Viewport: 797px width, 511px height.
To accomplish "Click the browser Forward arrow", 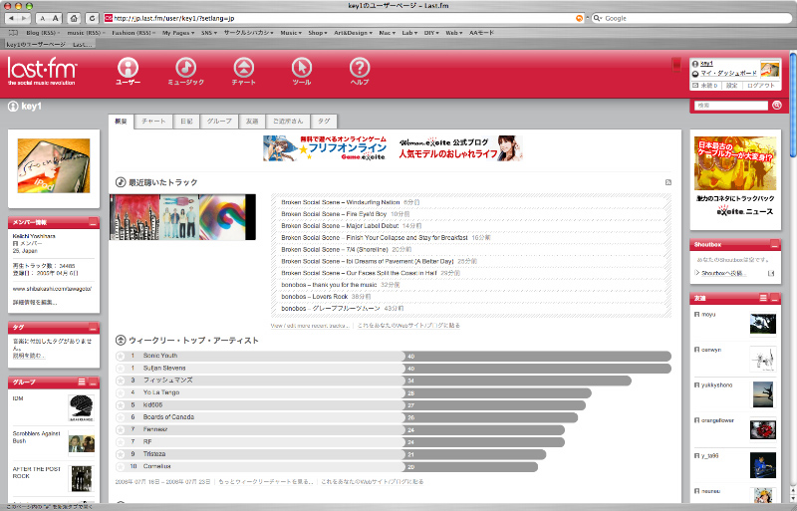I will click(x=24, y=18).
